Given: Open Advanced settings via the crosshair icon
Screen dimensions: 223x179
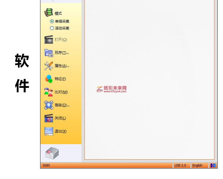Looking at the screenshot, I should tap(48, 105).
